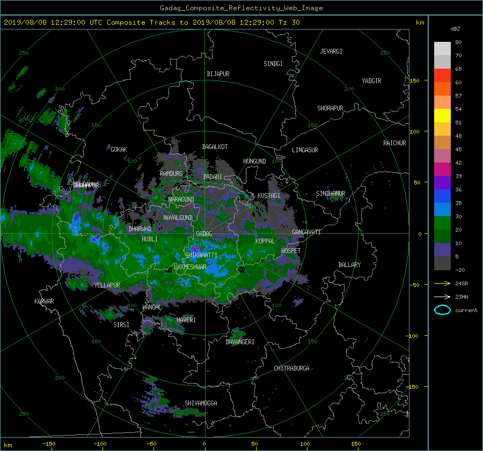Viewport: 483px width, 451px height.
Task: Click the BAGALKOT city label
Action: [x=215, y=147]
